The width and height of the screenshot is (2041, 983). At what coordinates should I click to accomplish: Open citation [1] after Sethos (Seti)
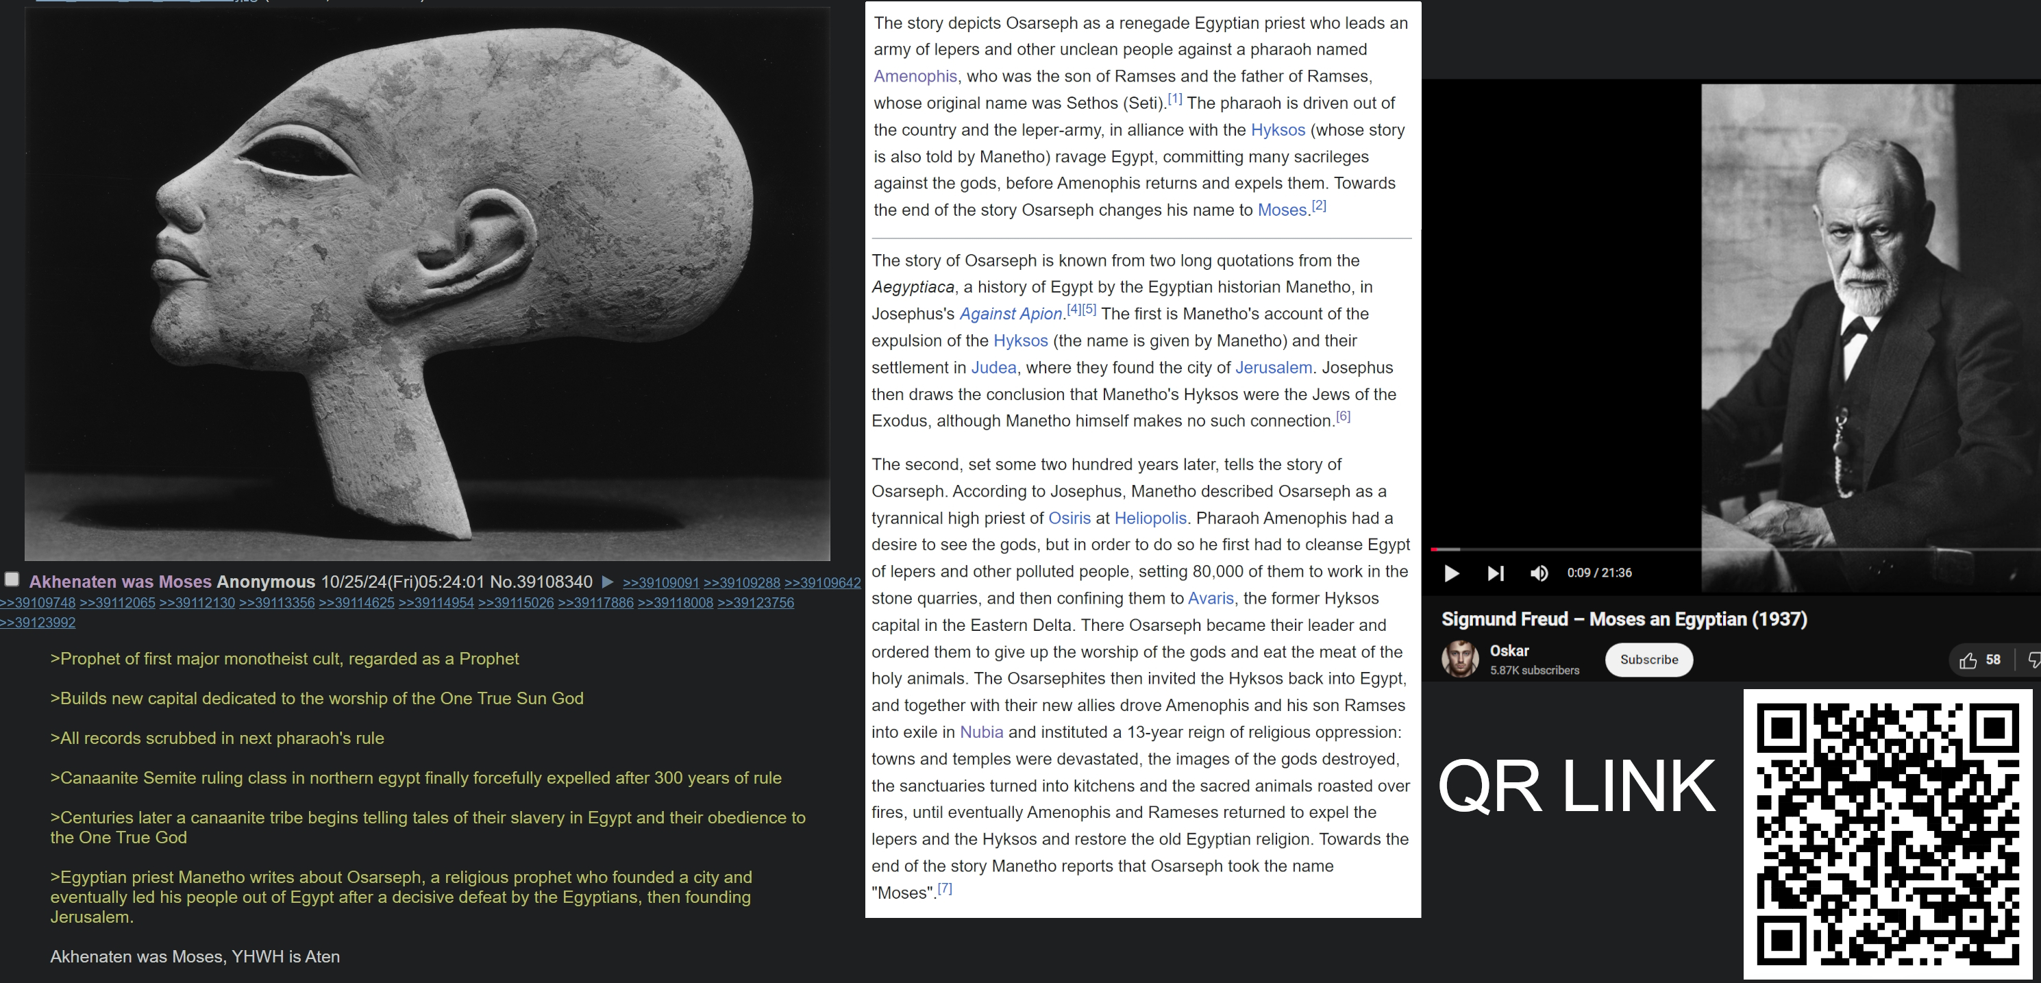pos(1175,99)
